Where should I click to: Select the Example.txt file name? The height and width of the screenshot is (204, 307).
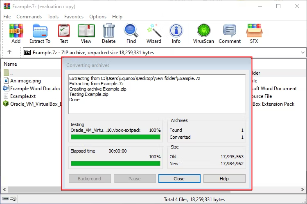coord(23,96)
